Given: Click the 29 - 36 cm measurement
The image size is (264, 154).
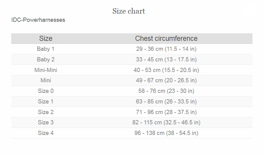Looking at the screenshot, I should click(166, 49).
